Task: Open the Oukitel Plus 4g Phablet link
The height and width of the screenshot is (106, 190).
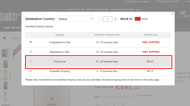Action: [122, 10]
